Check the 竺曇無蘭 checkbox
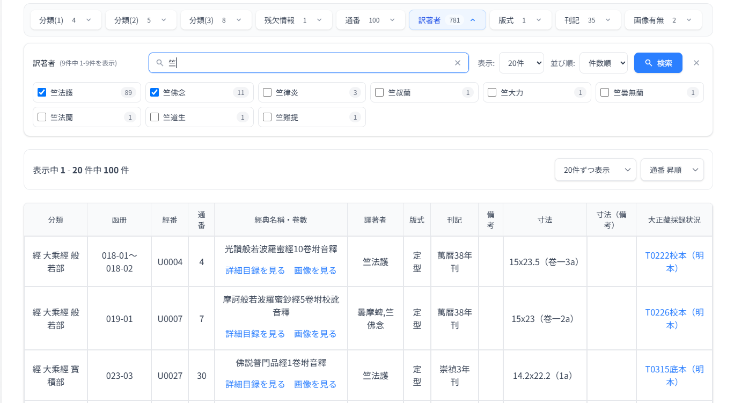 pyautogui.click(x=605, y=92)
